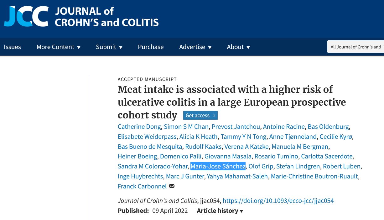Expand the Article history section
384x220 pixels.
220,211
